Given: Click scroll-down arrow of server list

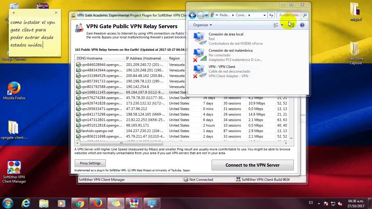Looking at the screenshot, I should coord(291,138).
